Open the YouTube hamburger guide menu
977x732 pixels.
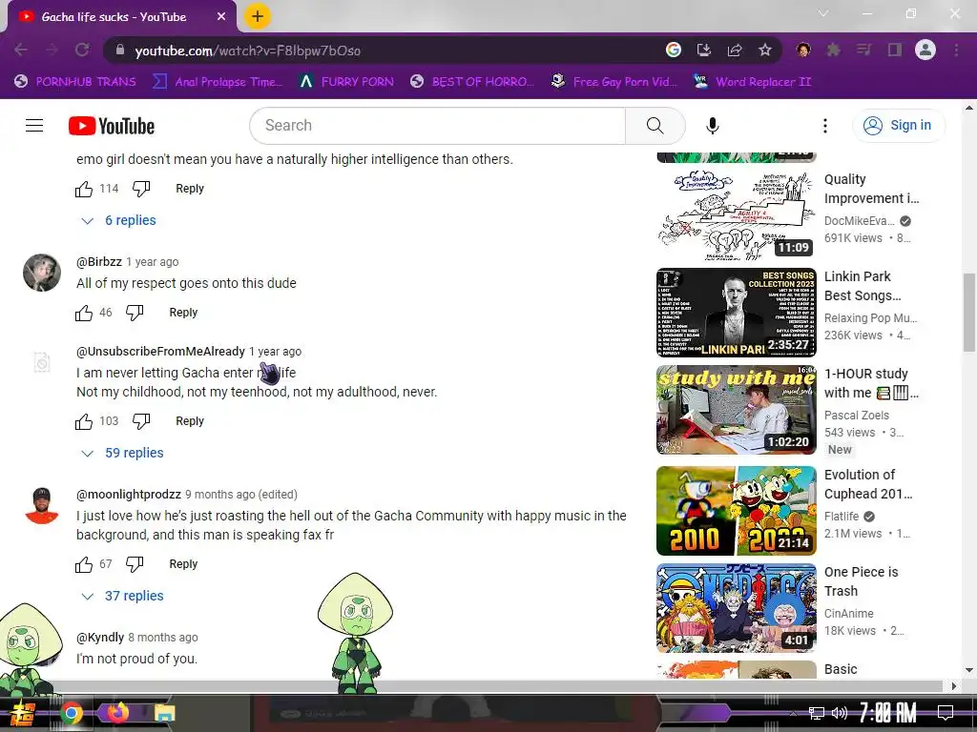(x=34, y=126)
